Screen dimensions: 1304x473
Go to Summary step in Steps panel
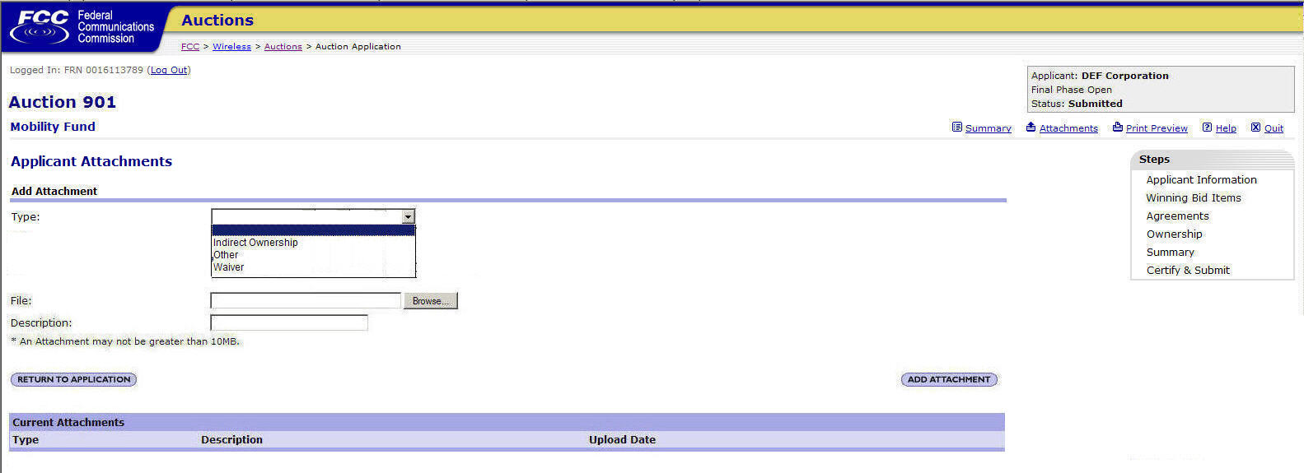pyautogui.click(x=1170, y=252)
